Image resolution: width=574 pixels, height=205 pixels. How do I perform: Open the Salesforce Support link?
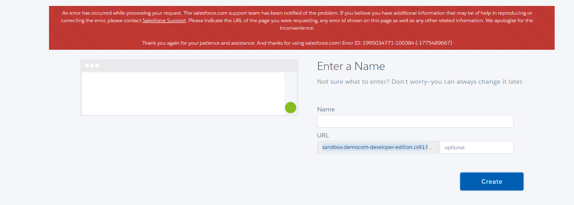pyautogui.click(x=164, y=21)
